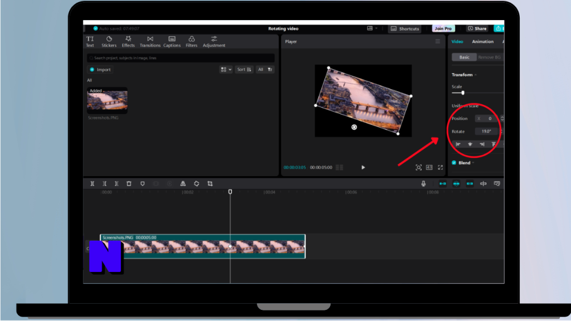Click the keyframe diamond on the clip
This screenshot has width=571, height=321.
(230, 246)
